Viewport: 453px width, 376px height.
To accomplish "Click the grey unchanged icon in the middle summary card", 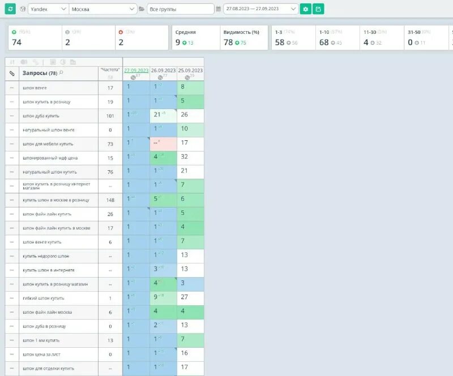I will [67, 32].
